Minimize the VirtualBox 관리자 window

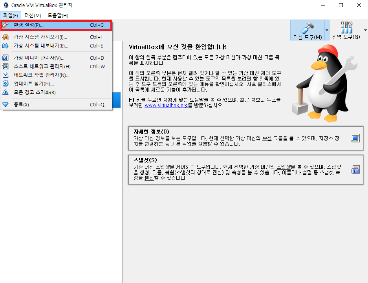(323, 5)
